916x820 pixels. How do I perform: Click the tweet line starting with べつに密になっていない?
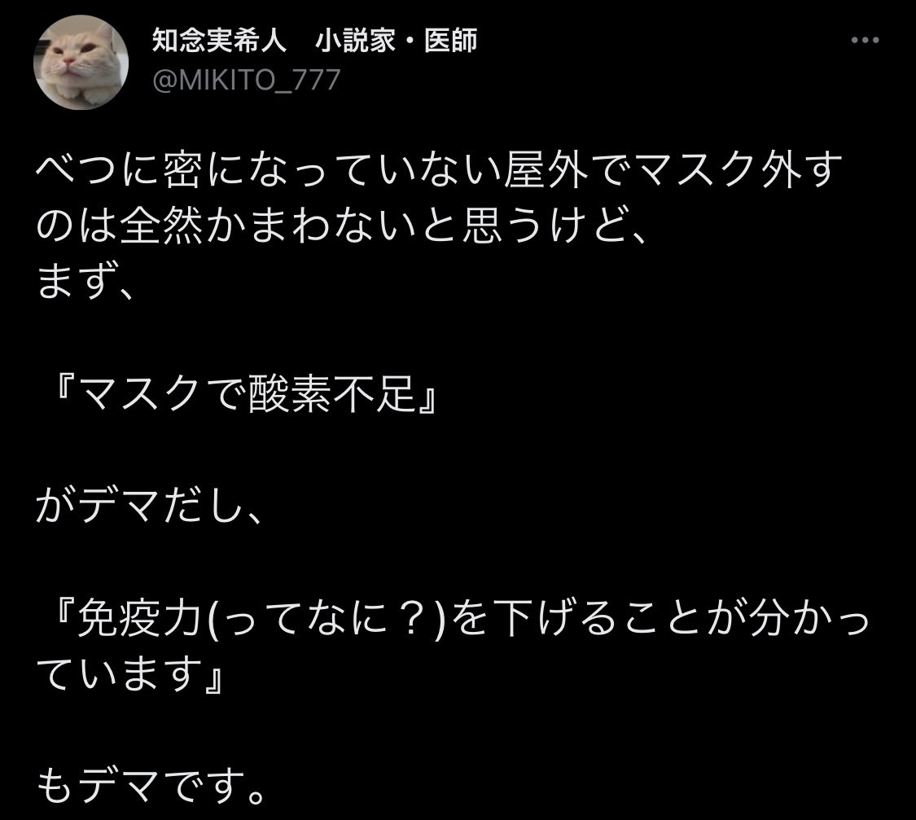click(x=440, y=170)
